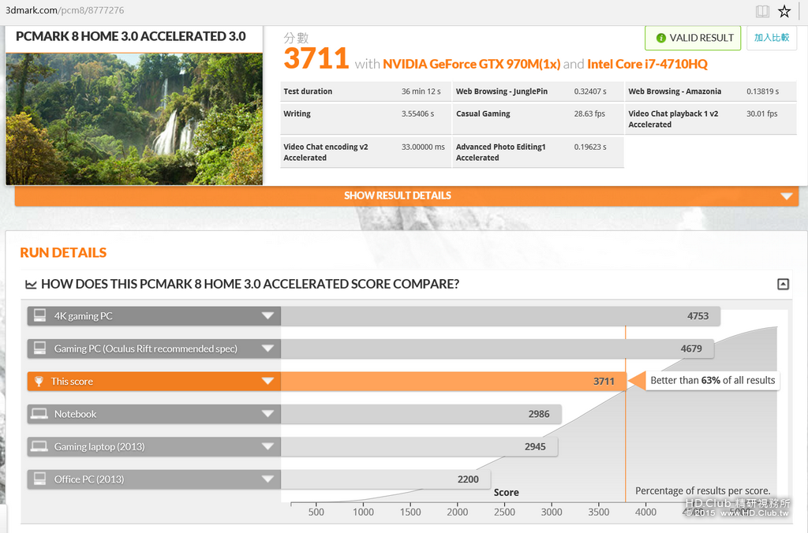
Task: Expand the Office PC (2013) row arrow
Action: tap(267, 479)
